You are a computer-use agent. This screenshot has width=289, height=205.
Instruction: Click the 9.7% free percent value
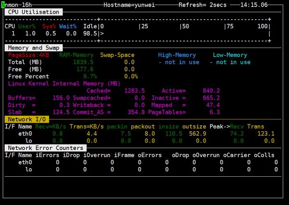pyautogui.click(x=90, y=76)
